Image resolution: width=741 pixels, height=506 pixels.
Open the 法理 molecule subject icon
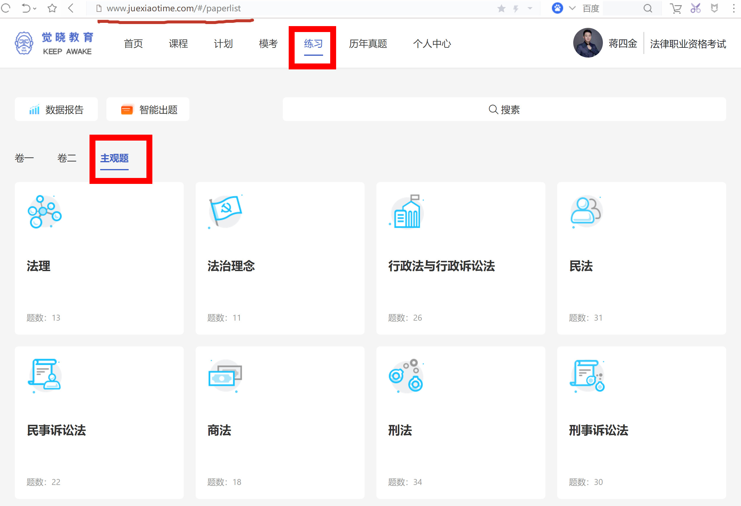pos(45,211)
